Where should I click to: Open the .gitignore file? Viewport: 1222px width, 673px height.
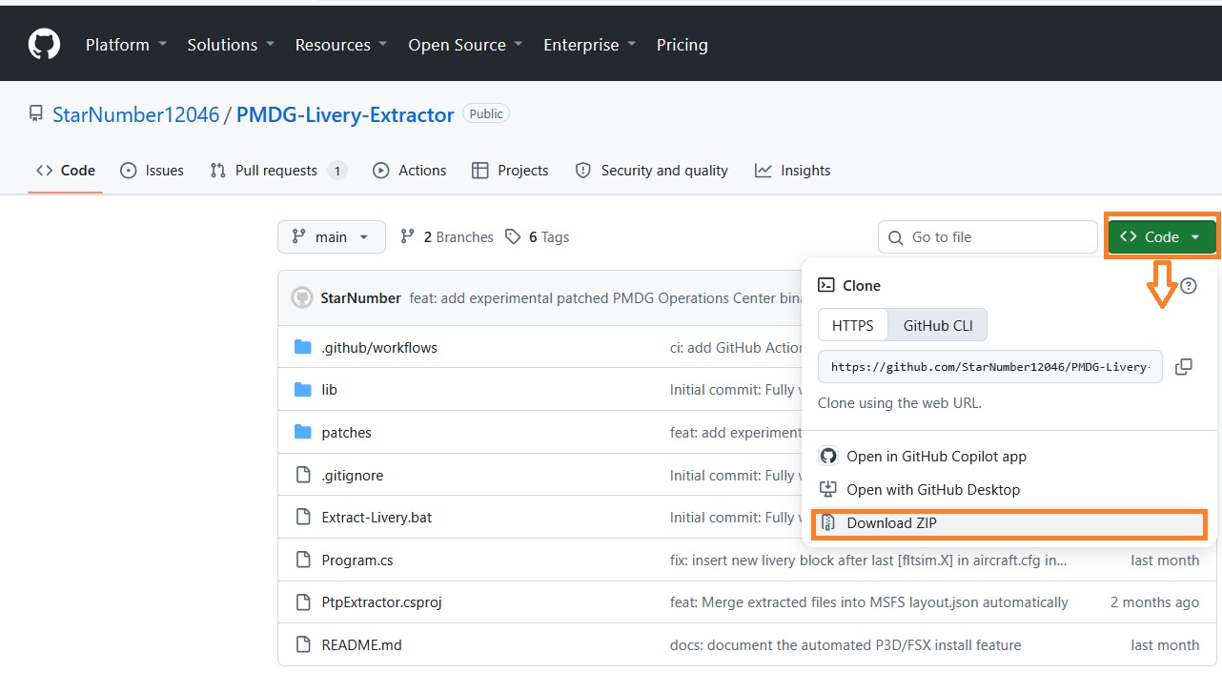353,475
